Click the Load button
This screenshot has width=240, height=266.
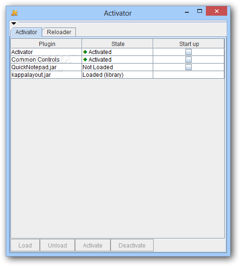[25, 245]
